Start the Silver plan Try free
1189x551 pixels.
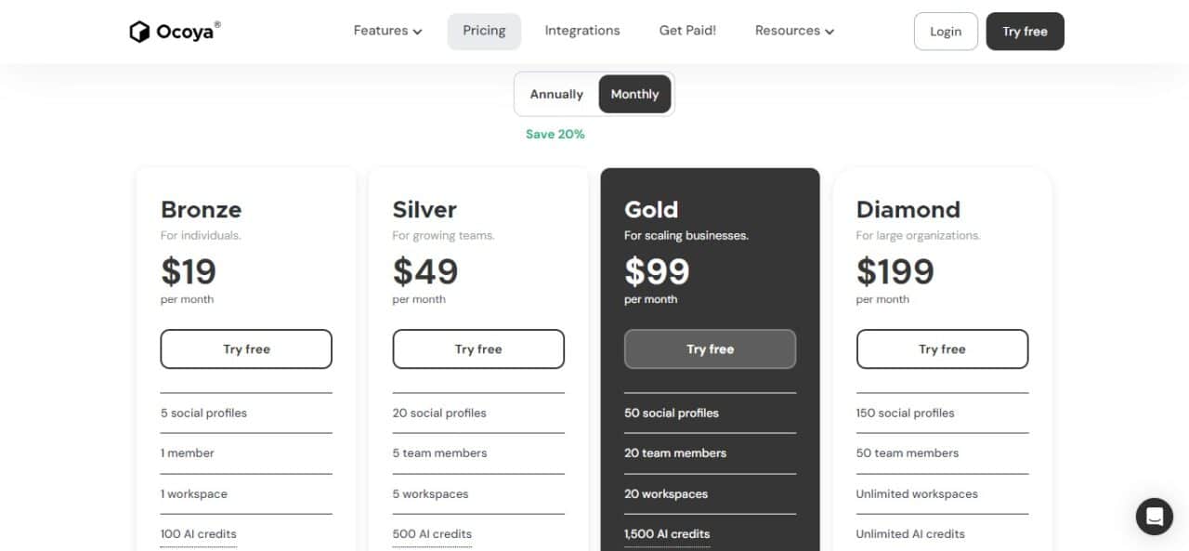(478, 349)
